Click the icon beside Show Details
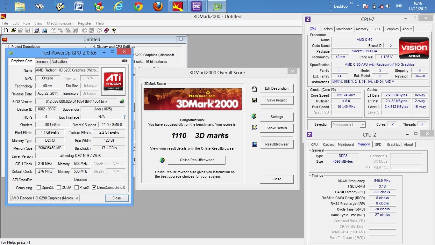Screen dimensions: 435x245 click(x=254, y=128)
